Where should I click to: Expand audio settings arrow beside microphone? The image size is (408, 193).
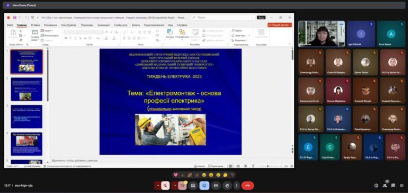(158, 186)
